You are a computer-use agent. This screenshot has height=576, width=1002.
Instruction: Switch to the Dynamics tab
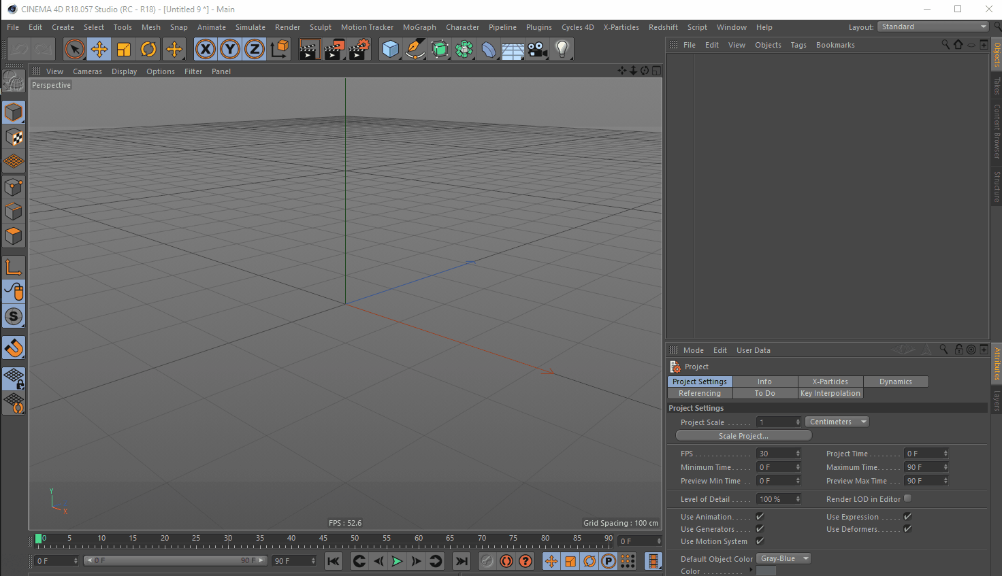tap(896, 382)
